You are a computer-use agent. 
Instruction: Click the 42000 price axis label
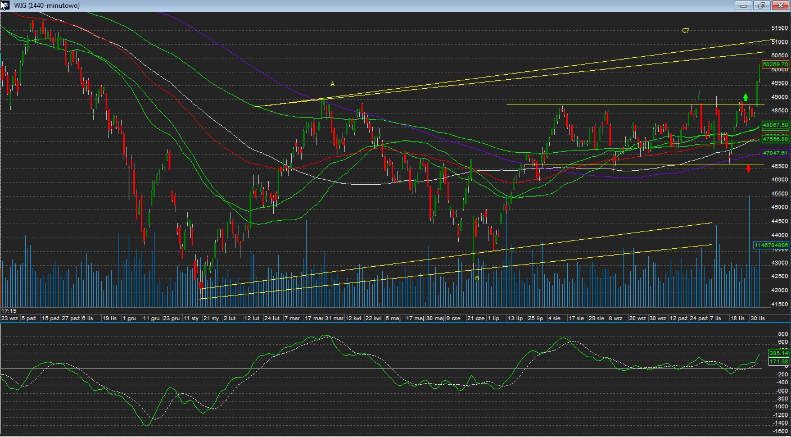[x=780, y=290]
